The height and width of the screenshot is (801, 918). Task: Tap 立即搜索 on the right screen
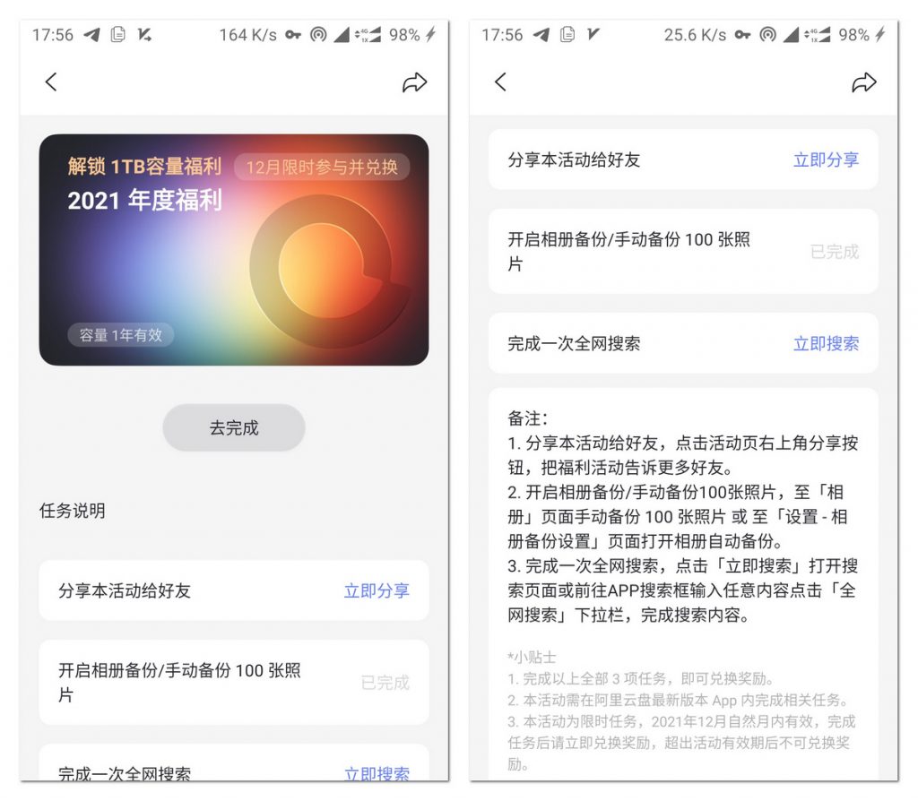[x=826, y=344]
